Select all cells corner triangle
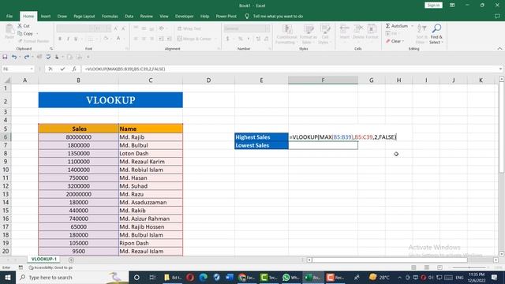This screenshot has height=284, width=505. [6, 80]
